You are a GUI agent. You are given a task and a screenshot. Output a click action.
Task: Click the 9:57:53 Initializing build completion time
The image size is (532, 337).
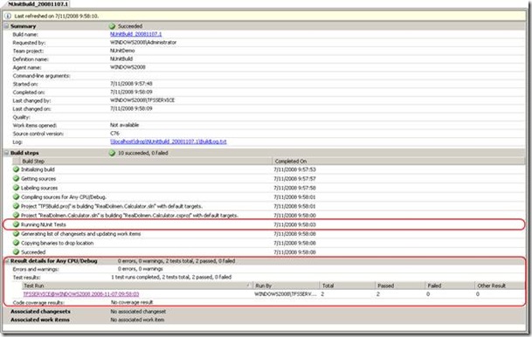pos(295,169)
